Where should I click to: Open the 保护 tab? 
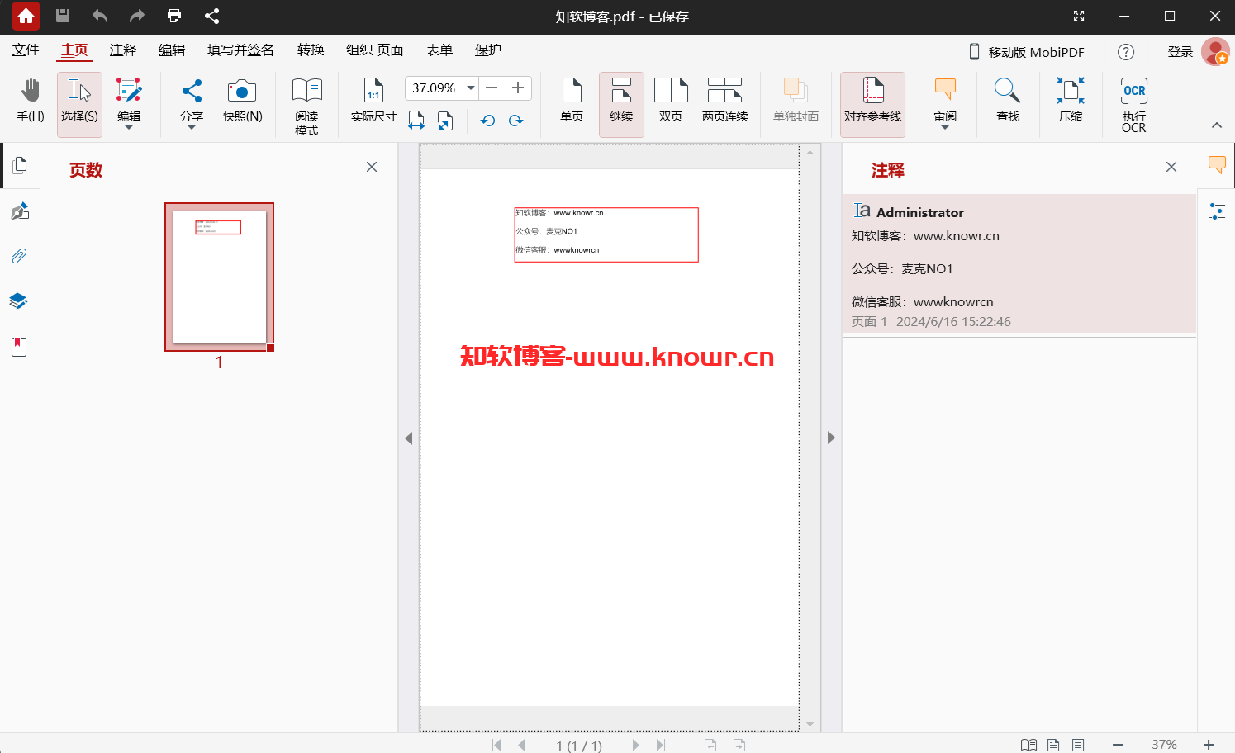coord(488,50)
